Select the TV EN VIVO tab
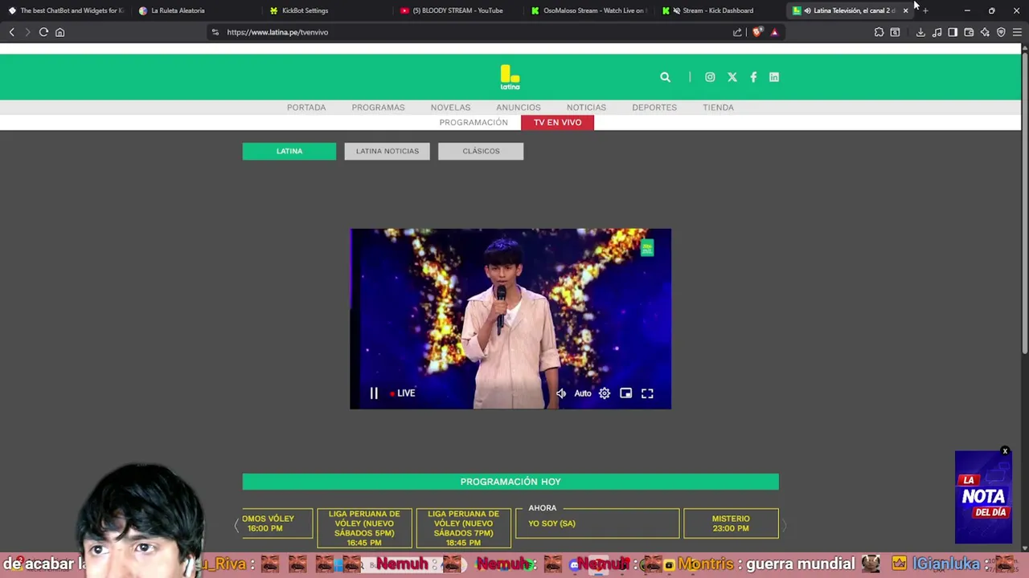Screen dimensions: 1029x578 (557, 123)
